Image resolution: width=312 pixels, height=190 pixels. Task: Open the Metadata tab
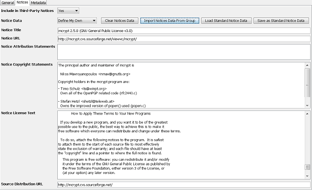(x=38, y=2)
